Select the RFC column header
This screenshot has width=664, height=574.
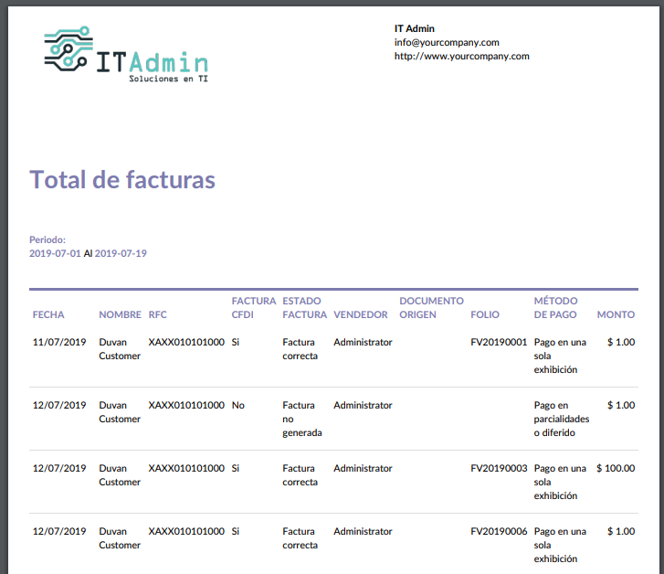click(158, 314)
